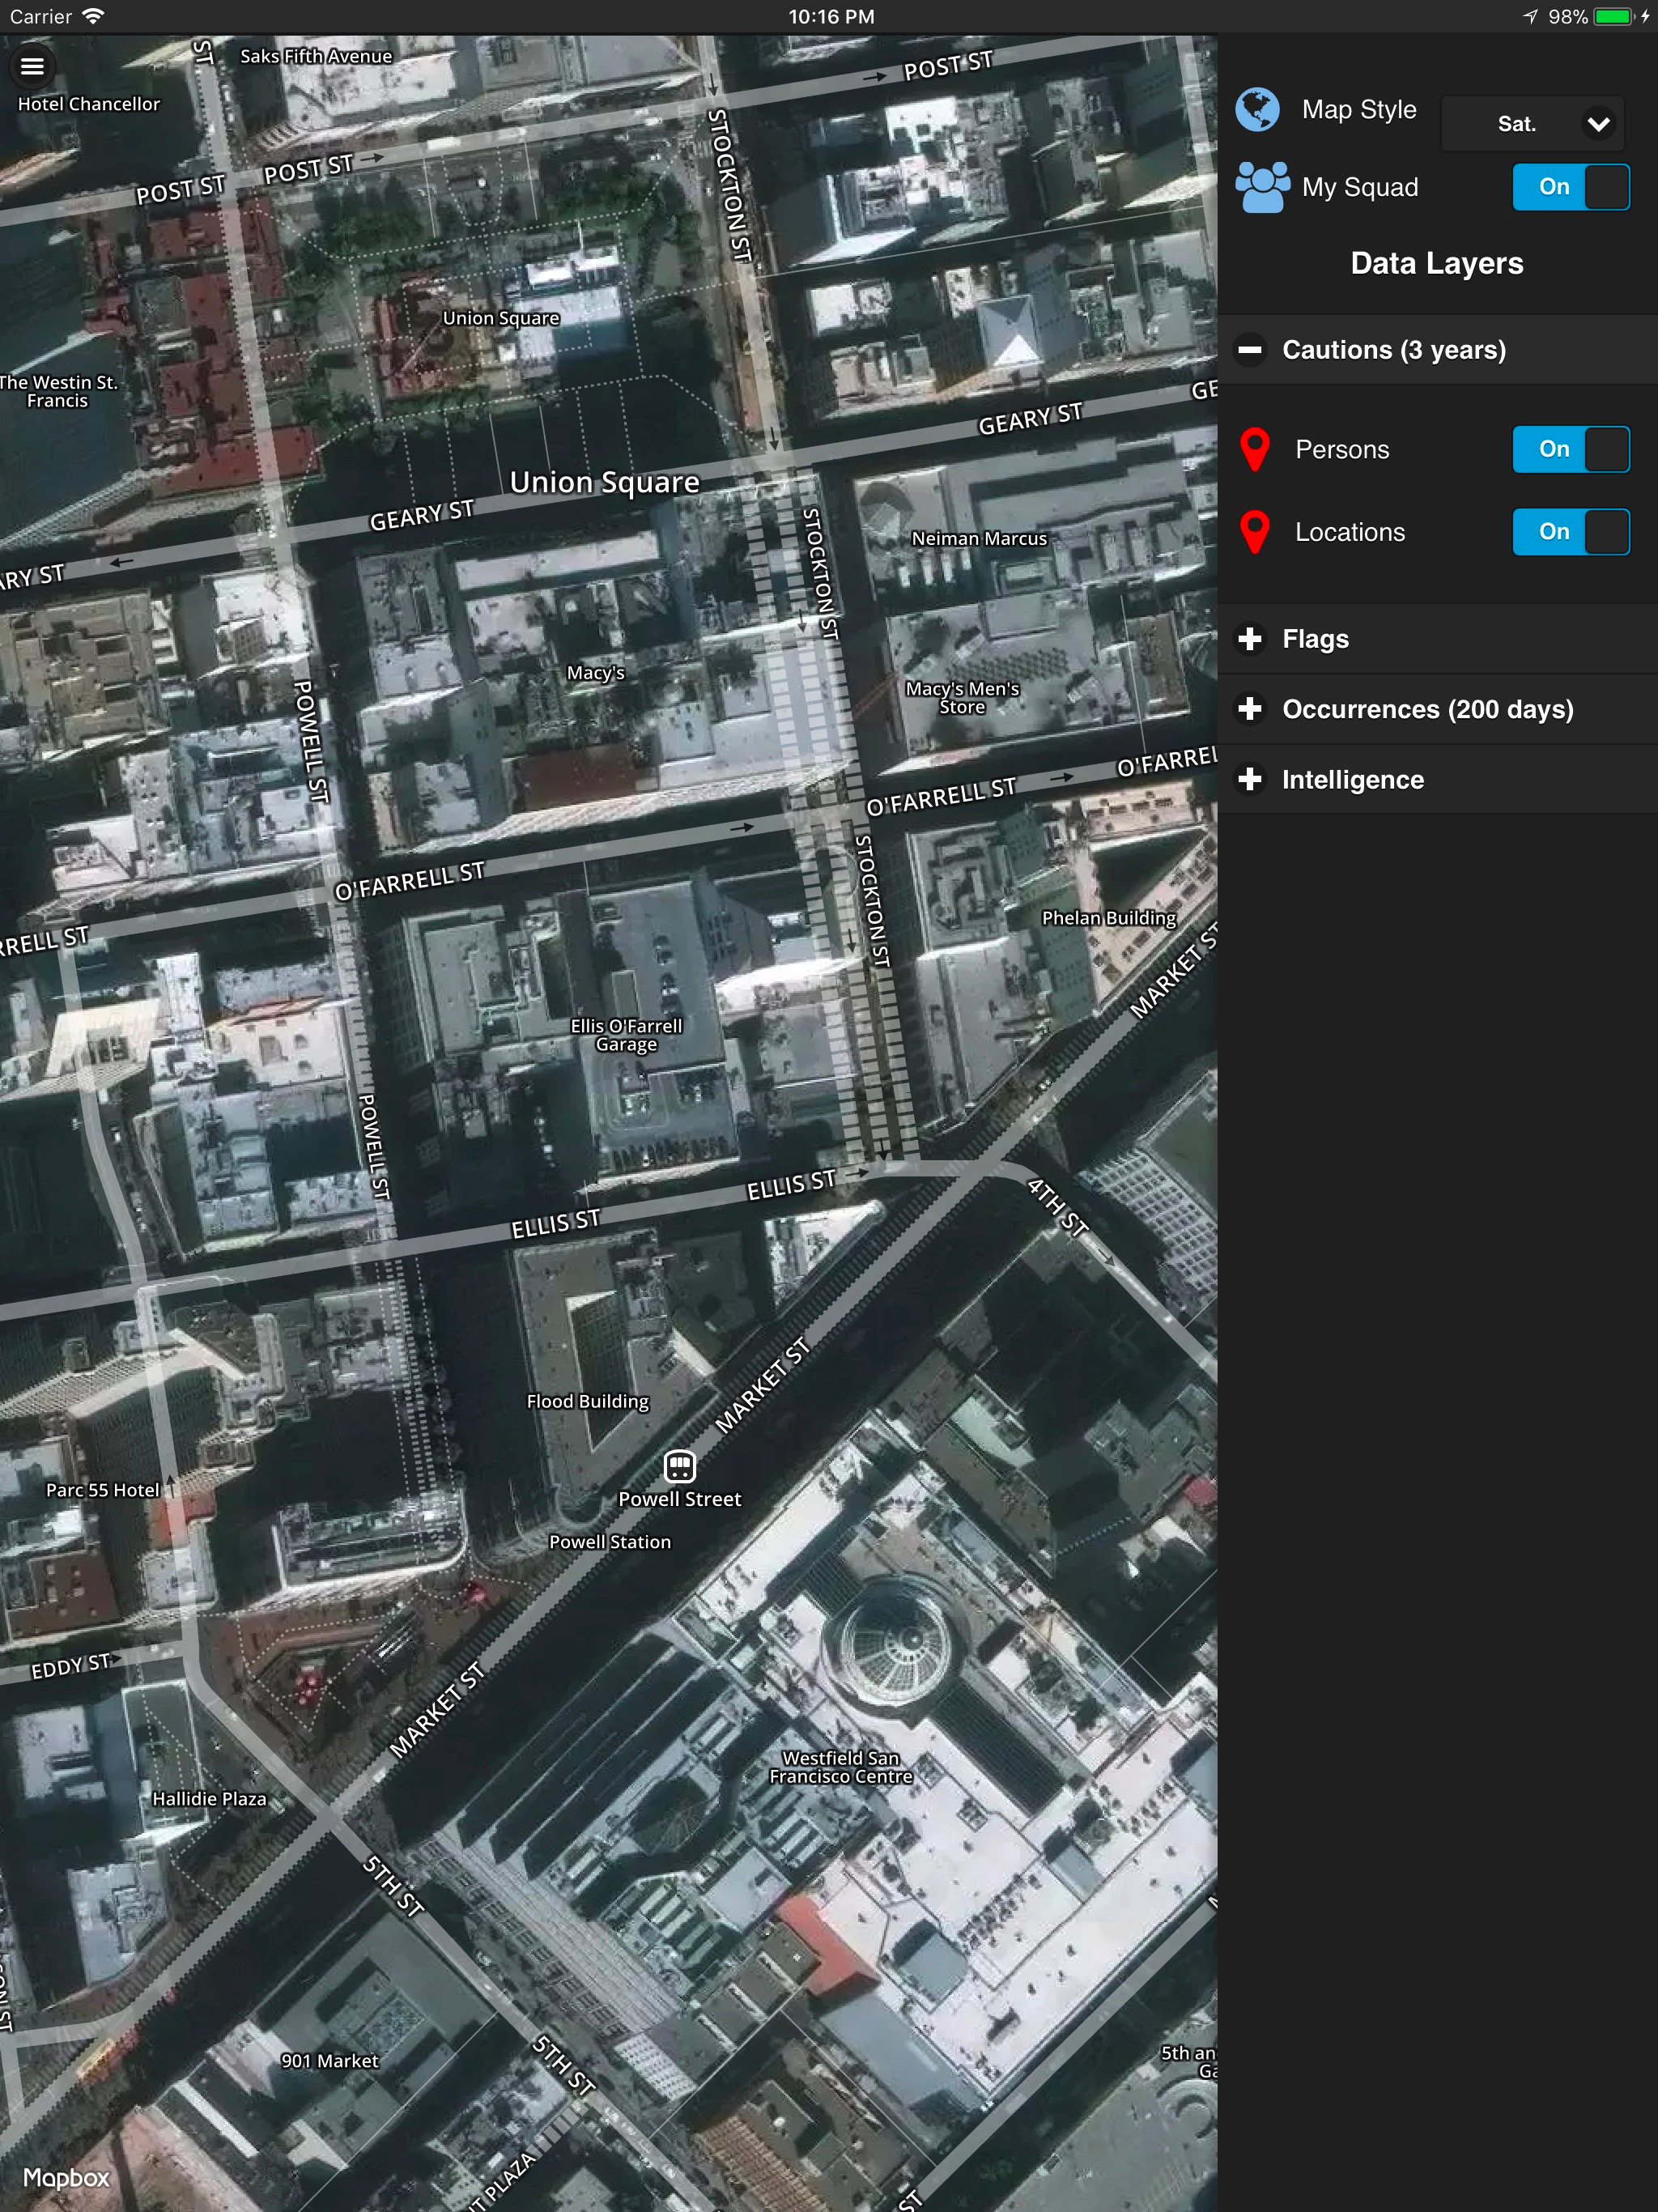Tap the Saks Fifth Avenue label
The width and height of the screenshot is (1658, 2212).
point(316,56)
